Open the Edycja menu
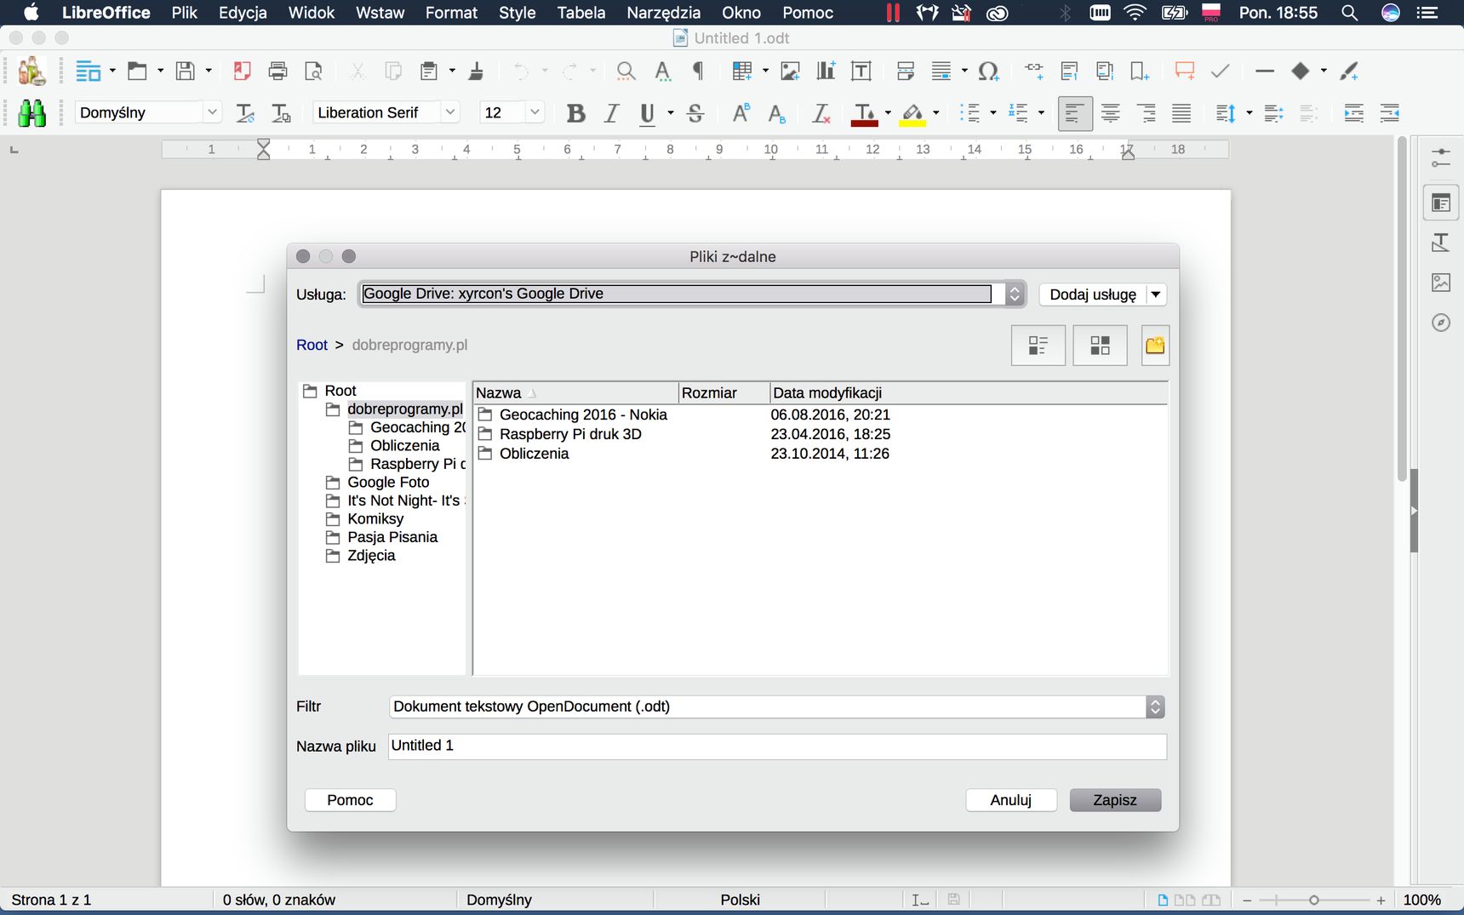Viewport: 1464px width, 915px height. point(243,13)
